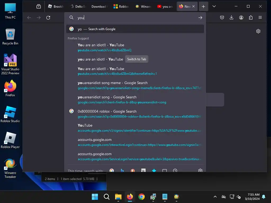The width and height of the screenshot is (271, 203).
Task: Click the Reload page icon
Action: point(48,18)
